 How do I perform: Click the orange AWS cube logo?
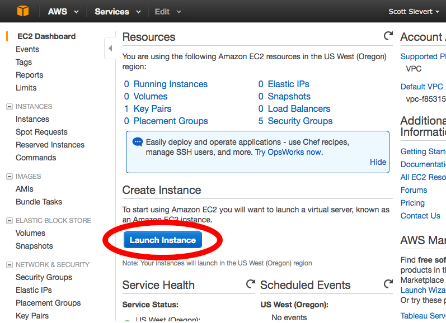tap(23, 11)
